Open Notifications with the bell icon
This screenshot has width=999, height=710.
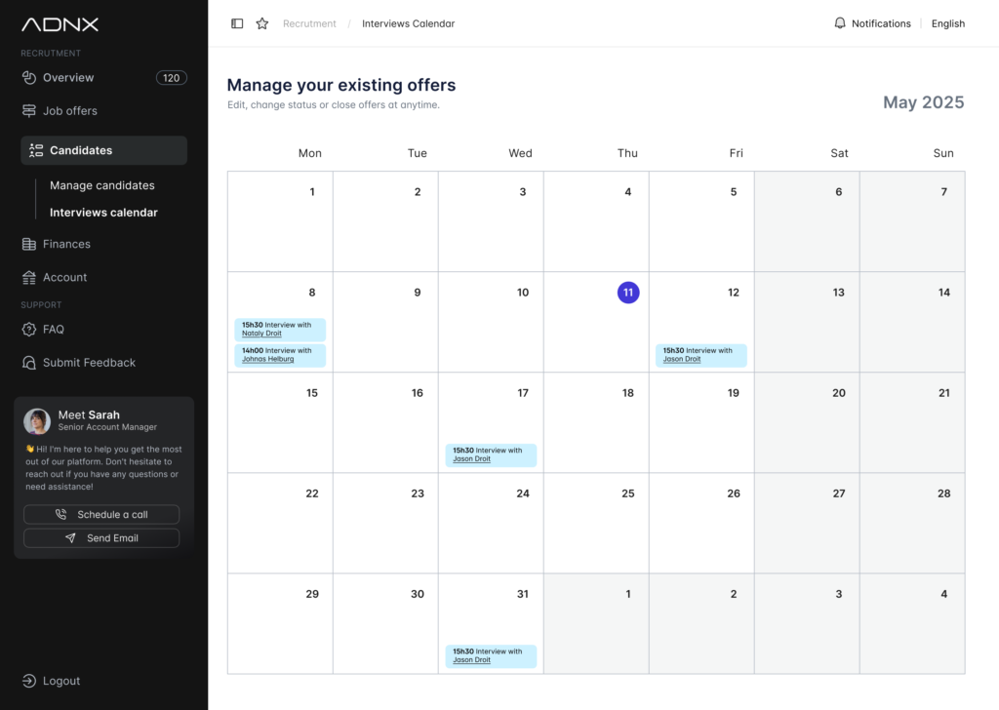tap(841, 22)
